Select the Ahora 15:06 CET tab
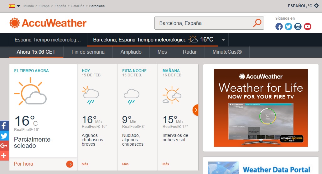This screenshot has width=322, height=174. point(36,52)
